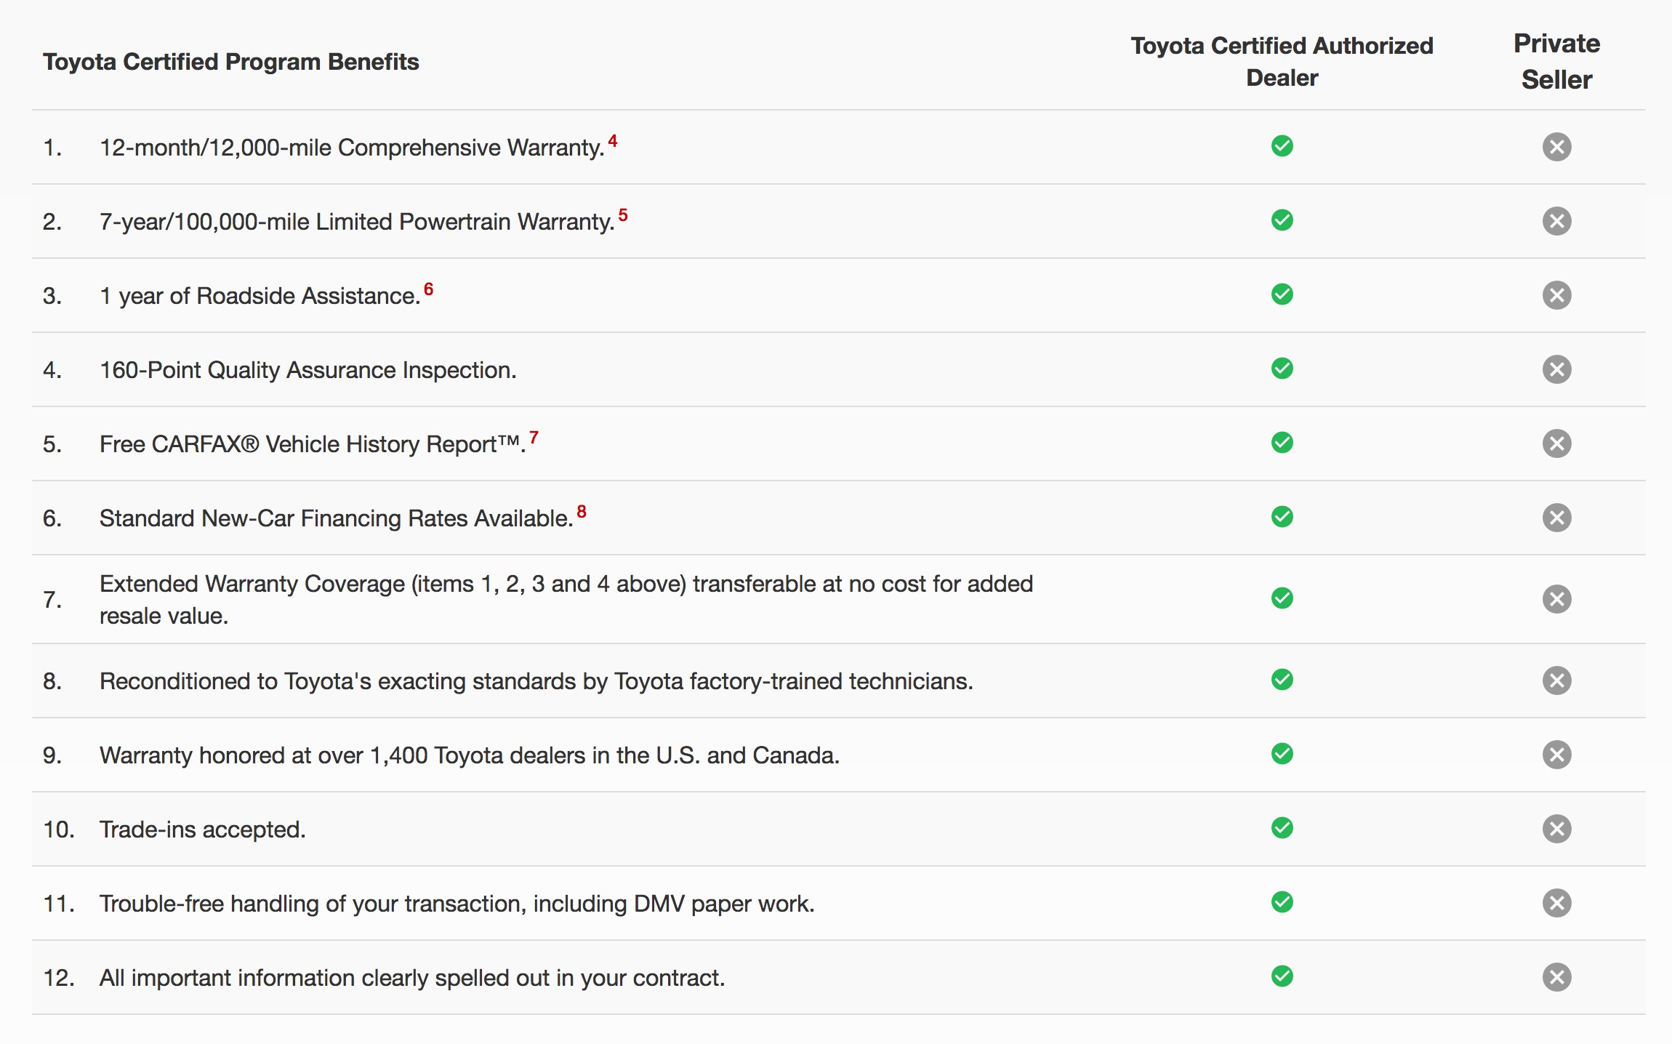Viewport: 1672px width, 1044px height.
Task: Select 'Free CARFAX Vehicle History Report' text
Action: point(313,444)
